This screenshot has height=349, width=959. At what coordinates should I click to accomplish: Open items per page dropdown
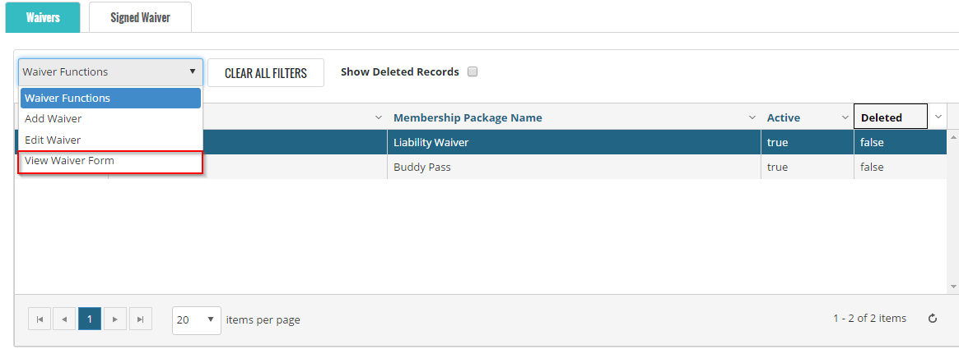(x=197, y=319)
